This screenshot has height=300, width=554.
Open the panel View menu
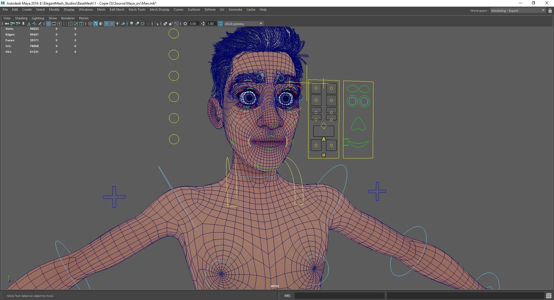7,18
